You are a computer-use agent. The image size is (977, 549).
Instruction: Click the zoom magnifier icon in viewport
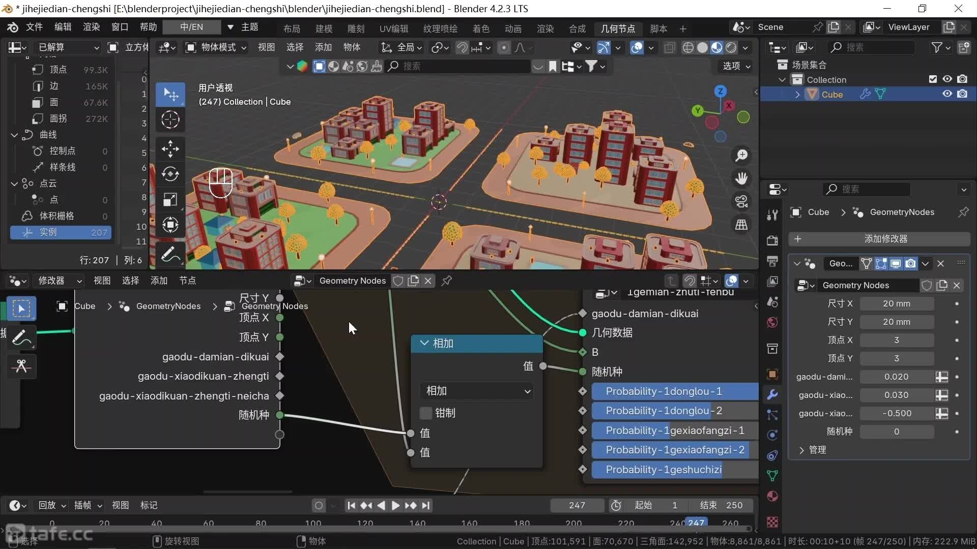pyautogui.click(x=741, y=155)
